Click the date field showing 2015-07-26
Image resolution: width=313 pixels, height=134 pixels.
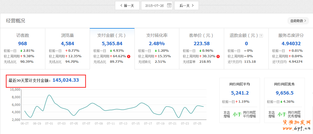pyautogui.click(x=155, y=6)
